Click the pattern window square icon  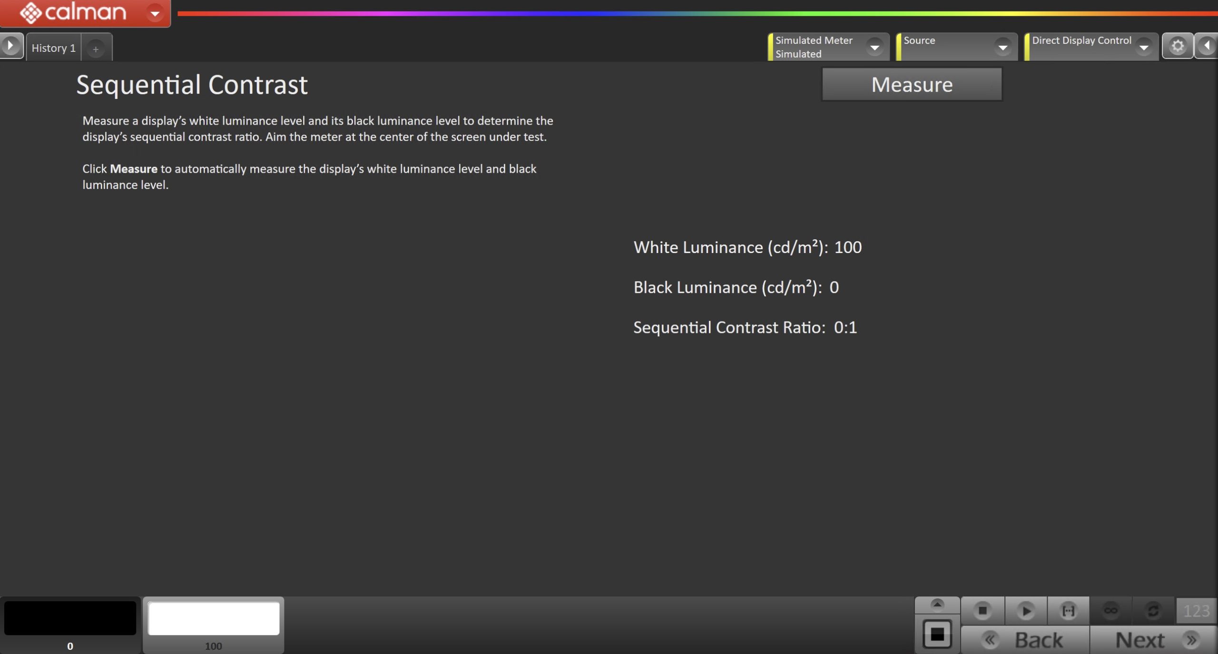pyautogui.click(x=937, y=634)
